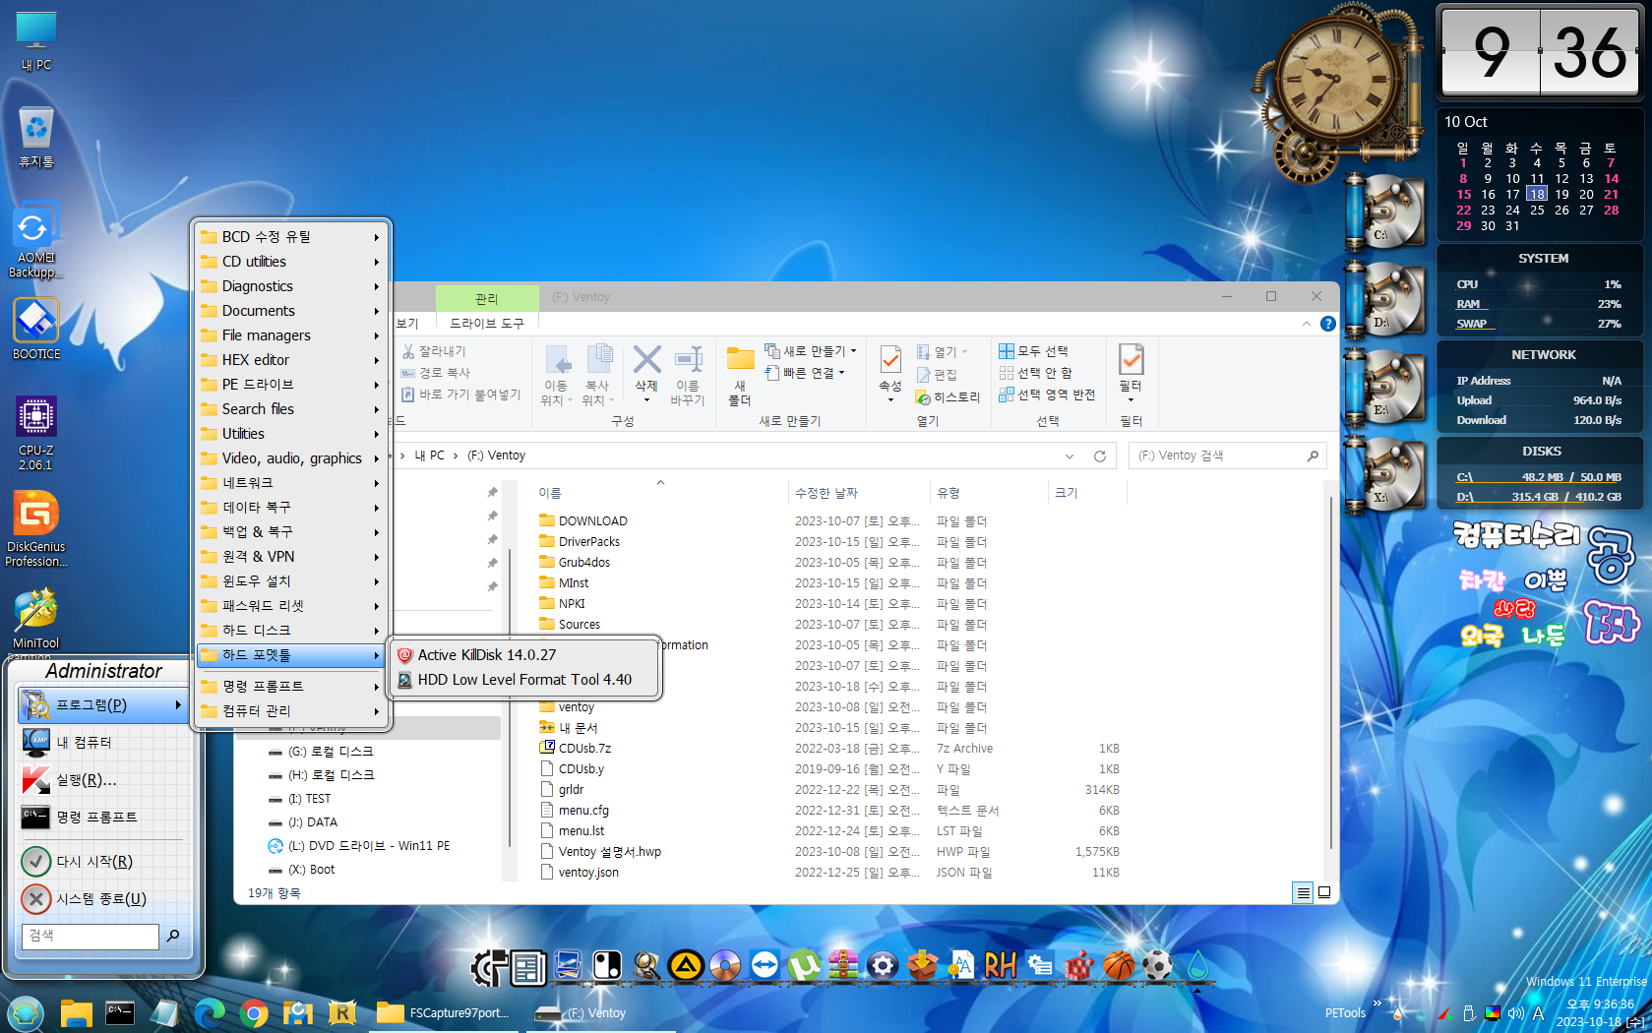1652x1033 pixels.
Task: Open 빠른 연결 dropdown in ribbon
Action: [805, 373]
